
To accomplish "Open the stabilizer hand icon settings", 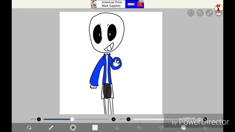I will (x=200, y=13).
